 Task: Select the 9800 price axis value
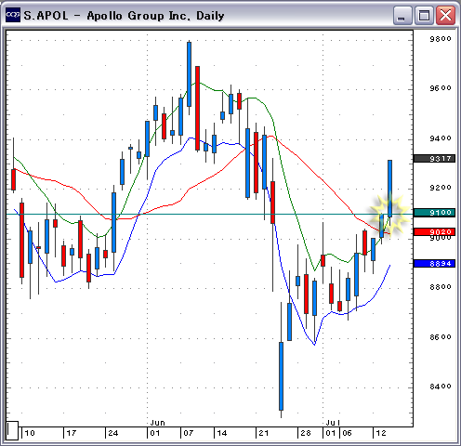[441, 39]
